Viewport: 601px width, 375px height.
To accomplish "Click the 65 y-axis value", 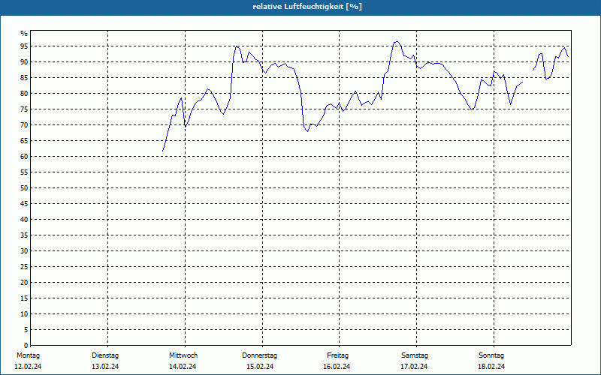I will [24, 141].
